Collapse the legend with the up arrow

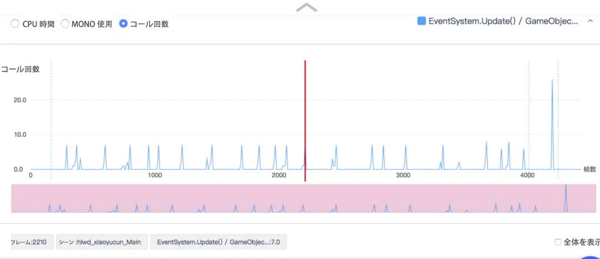(x=589, y=22)
